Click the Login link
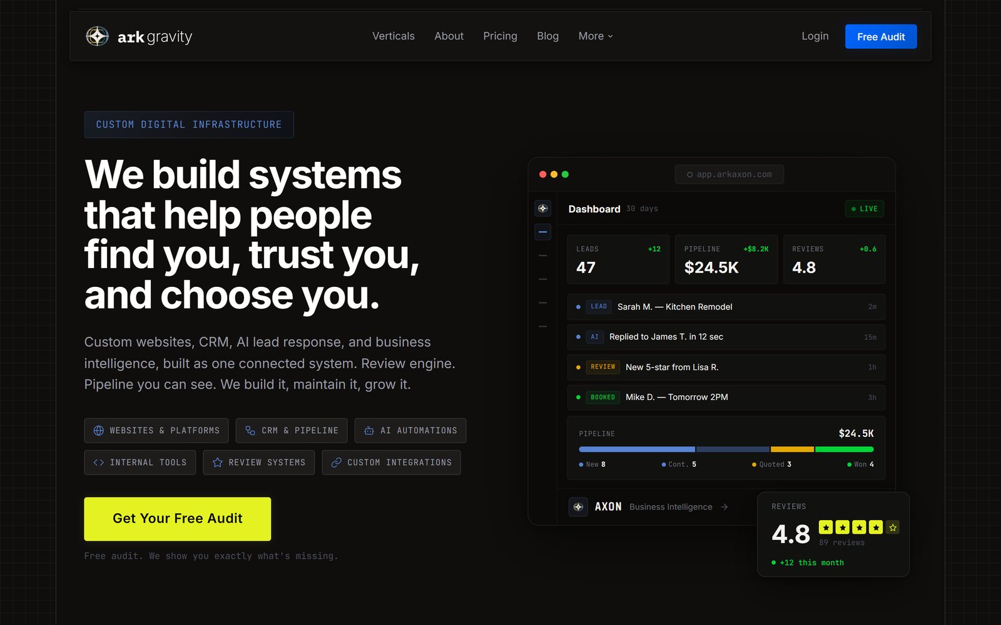The width and height of the screenshot is (1001, 625). pyautogui.click(x=815, y=36)
